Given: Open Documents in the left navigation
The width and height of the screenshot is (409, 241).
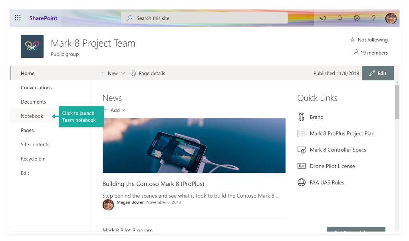Looking at the screenshot, I should (34, 102).
